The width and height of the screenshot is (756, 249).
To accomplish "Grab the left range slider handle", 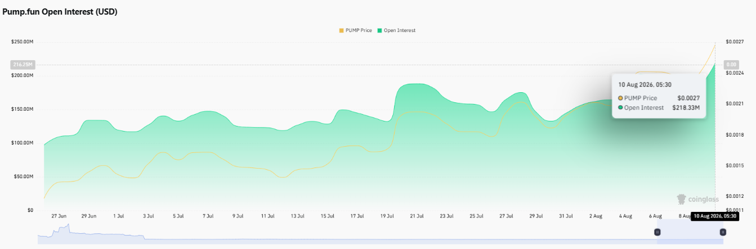I will [x=657, y=232].
